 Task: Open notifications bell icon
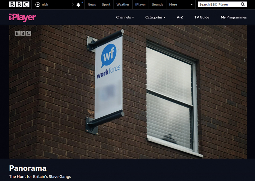(78, 5)
